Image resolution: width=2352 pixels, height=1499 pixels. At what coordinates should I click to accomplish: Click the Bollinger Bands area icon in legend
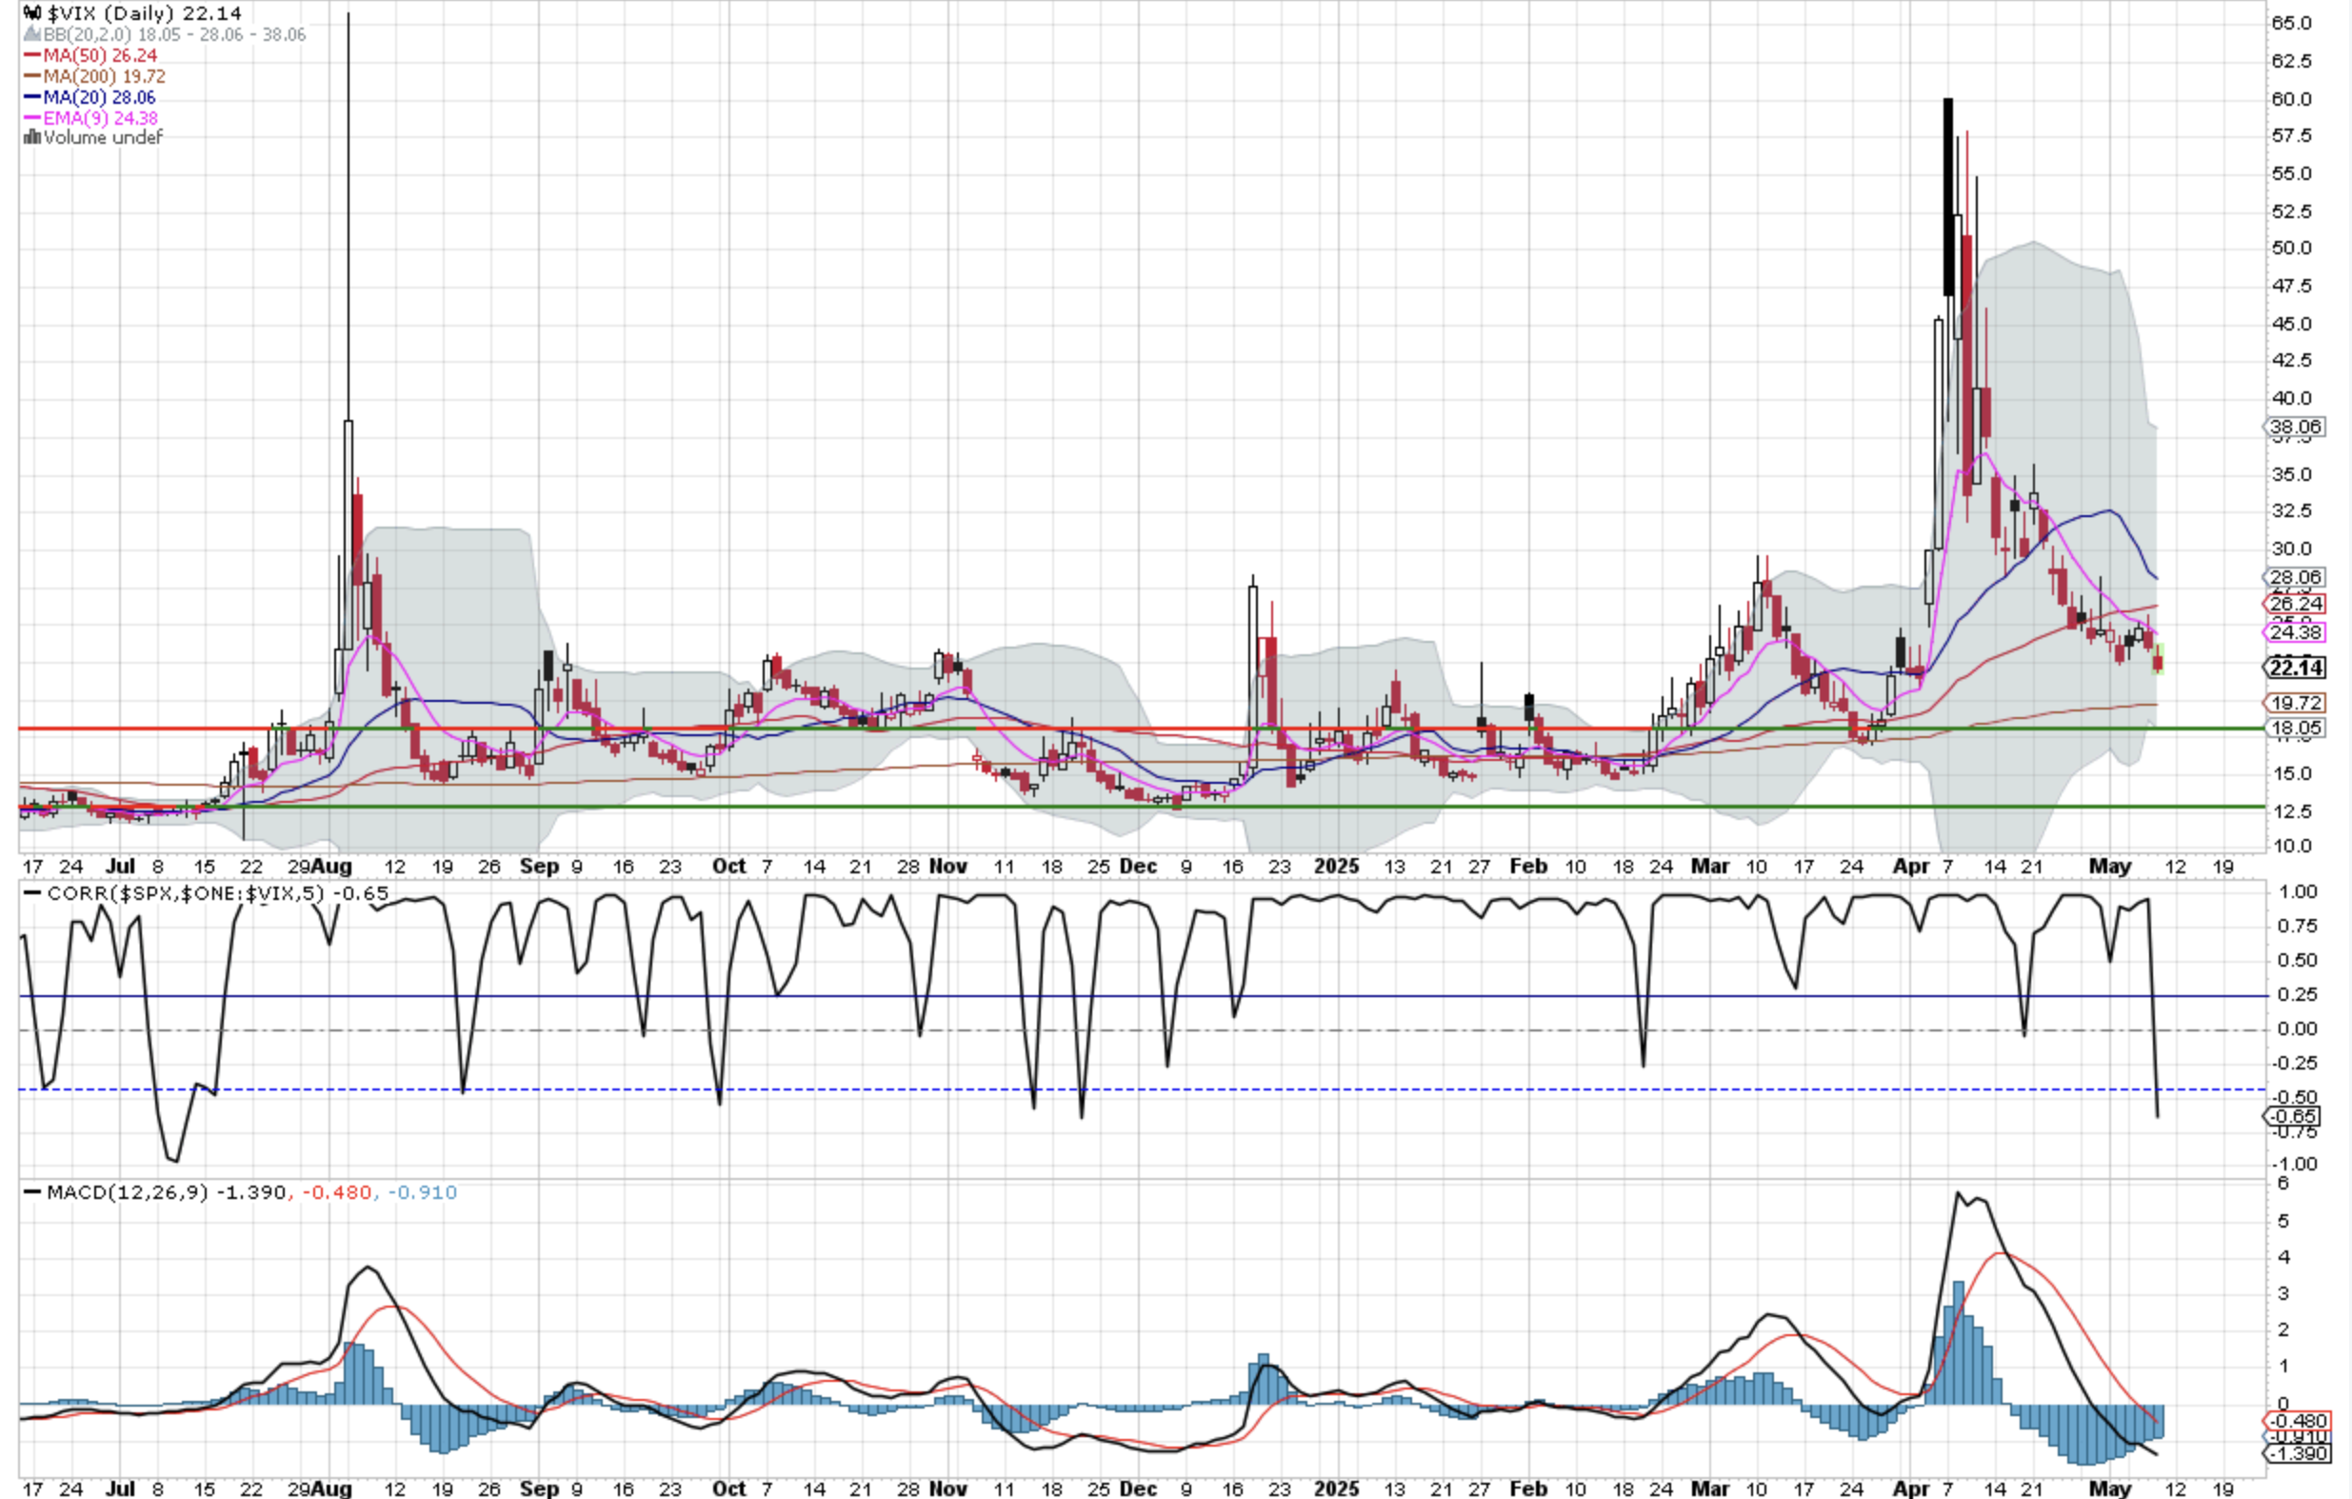click(31, 35)
